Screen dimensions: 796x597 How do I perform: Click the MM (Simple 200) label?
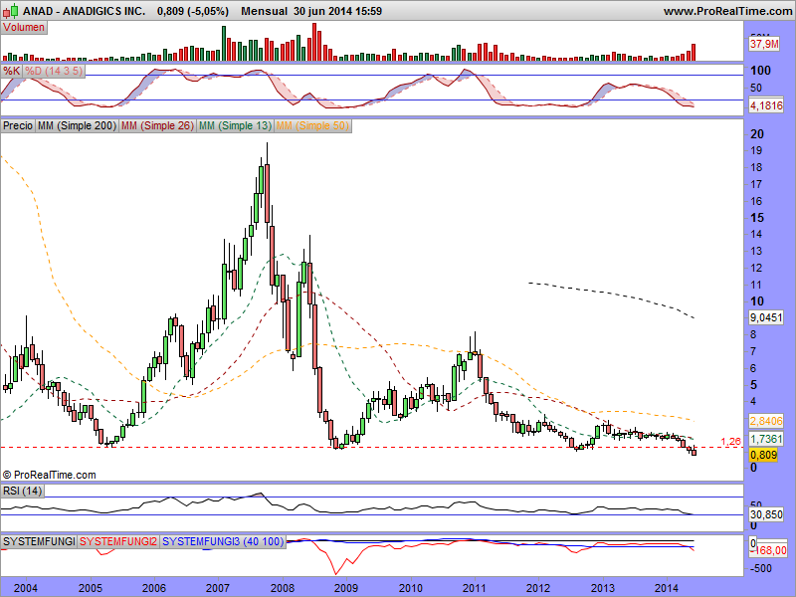[77, 125]
